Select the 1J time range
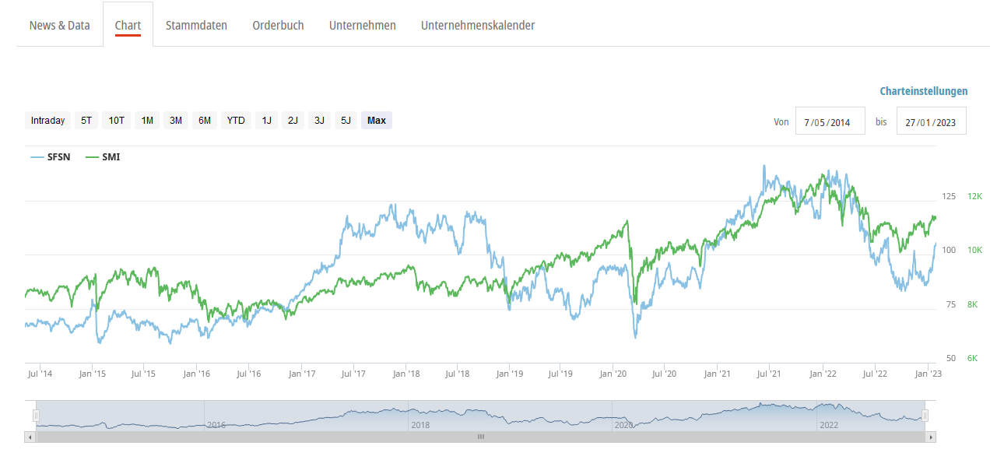This screenshot has width=997, height=460. coord(266,120)
